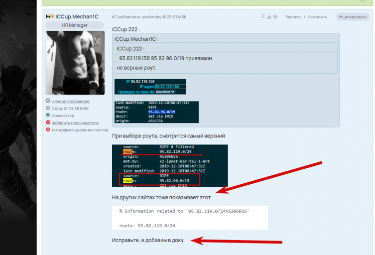Open the user avatar photo
375x255 pixels.
click(75, 63)
